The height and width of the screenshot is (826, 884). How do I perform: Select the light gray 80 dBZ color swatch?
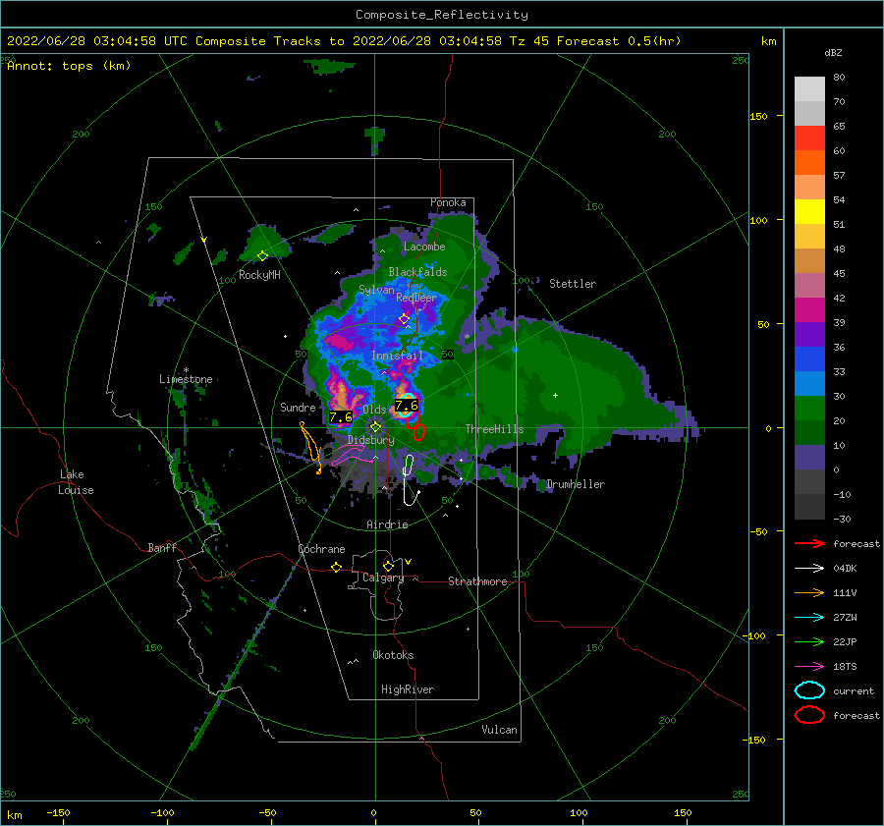coord(809,88)
